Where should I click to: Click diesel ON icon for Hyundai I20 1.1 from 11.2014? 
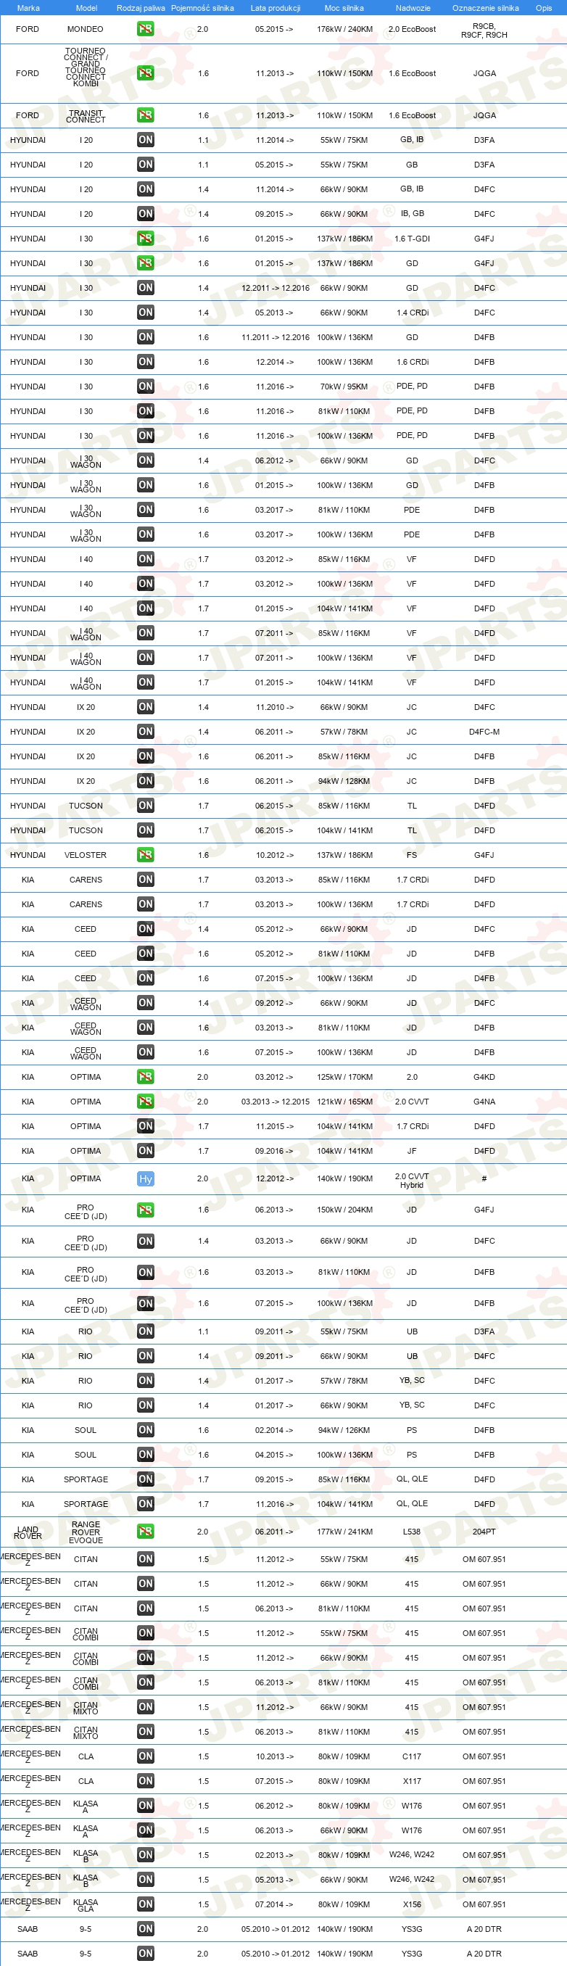coord(145,140)
